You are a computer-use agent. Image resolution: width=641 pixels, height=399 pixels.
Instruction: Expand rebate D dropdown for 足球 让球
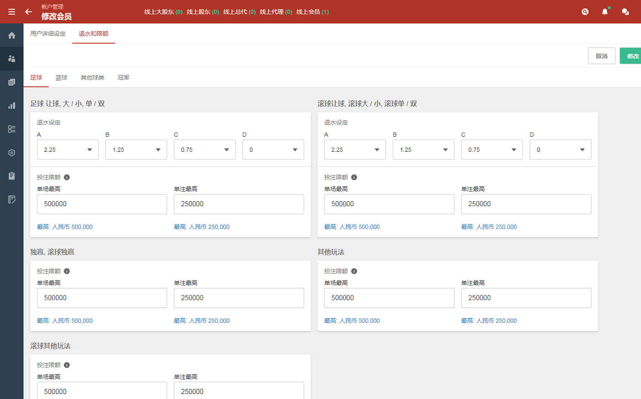coord(273,150)
